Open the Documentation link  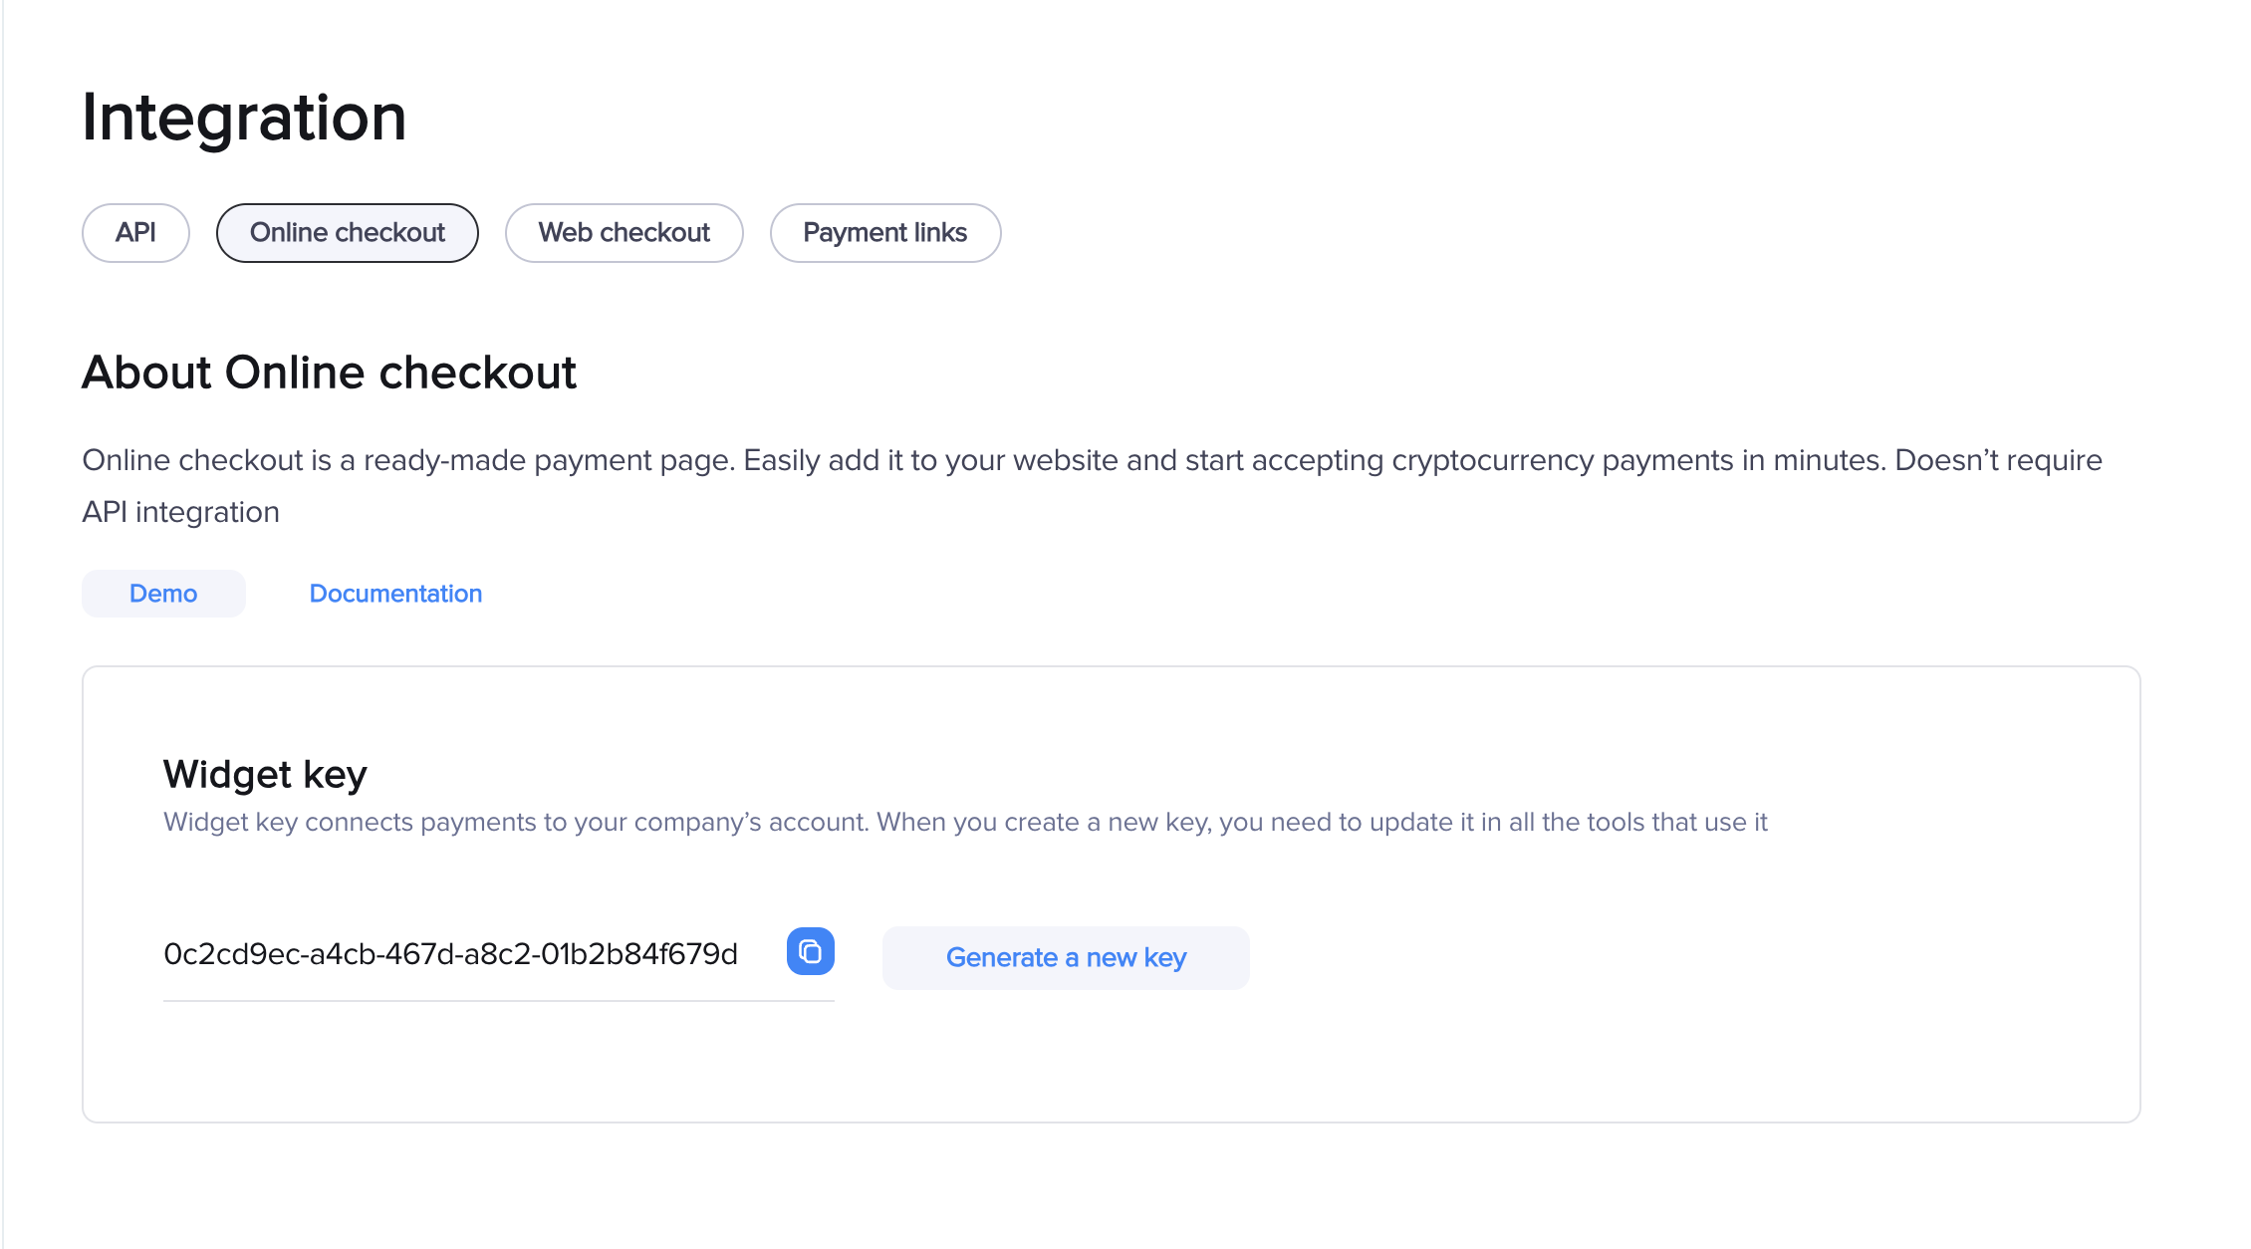(x=395, y=594)
